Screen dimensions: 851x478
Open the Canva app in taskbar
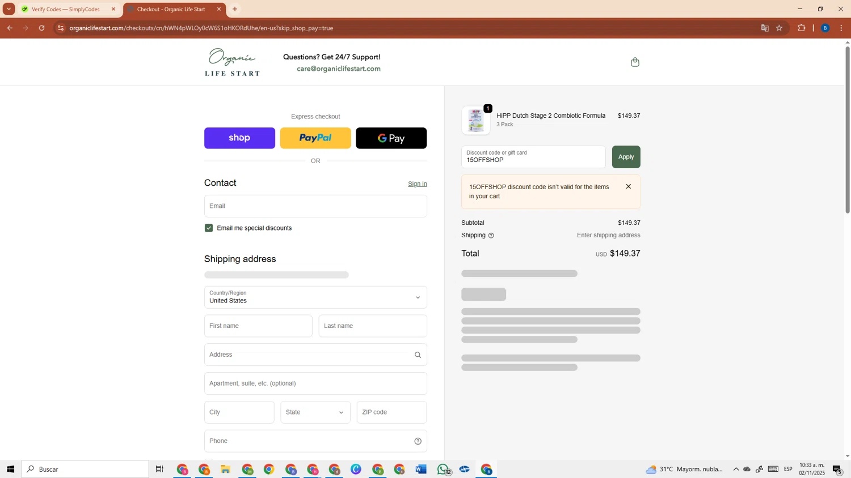tap(356, 469)
